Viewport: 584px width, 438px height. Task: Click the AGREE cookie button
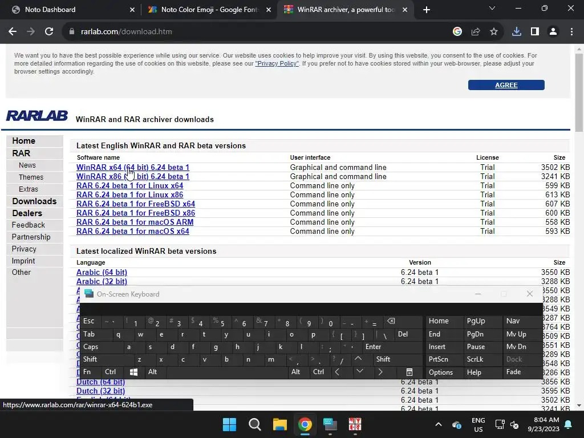506,85
